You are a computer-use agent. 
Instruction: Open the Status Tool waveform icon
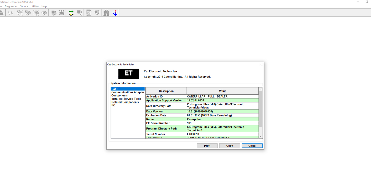click(x=10, y=13)
